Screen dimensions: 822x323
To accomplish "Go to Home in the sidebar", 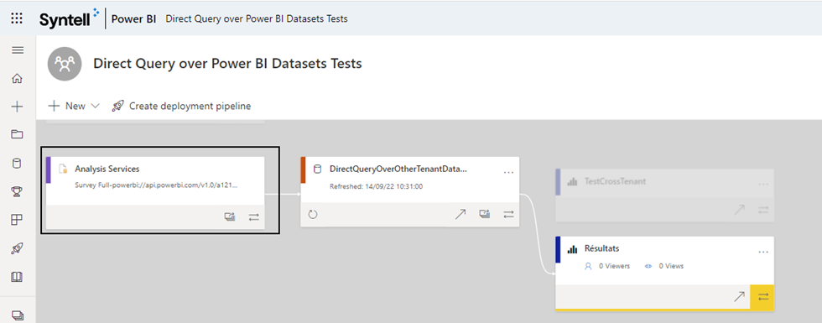I will [x=18, y=79].
